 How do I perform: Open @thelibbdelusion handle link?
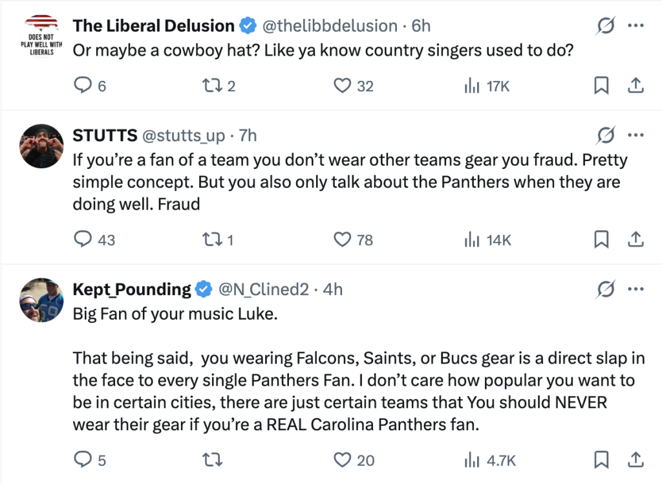click(330, 26)
